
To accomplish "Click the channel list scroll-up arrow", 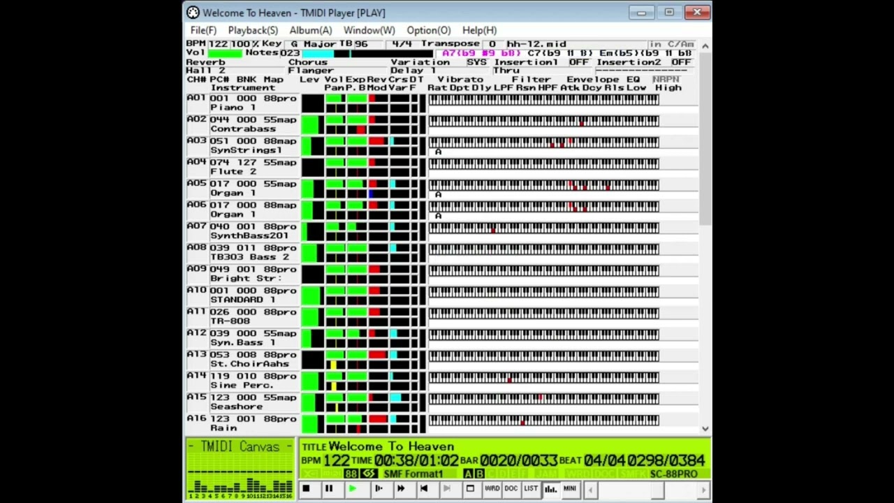I will point(705,46).
